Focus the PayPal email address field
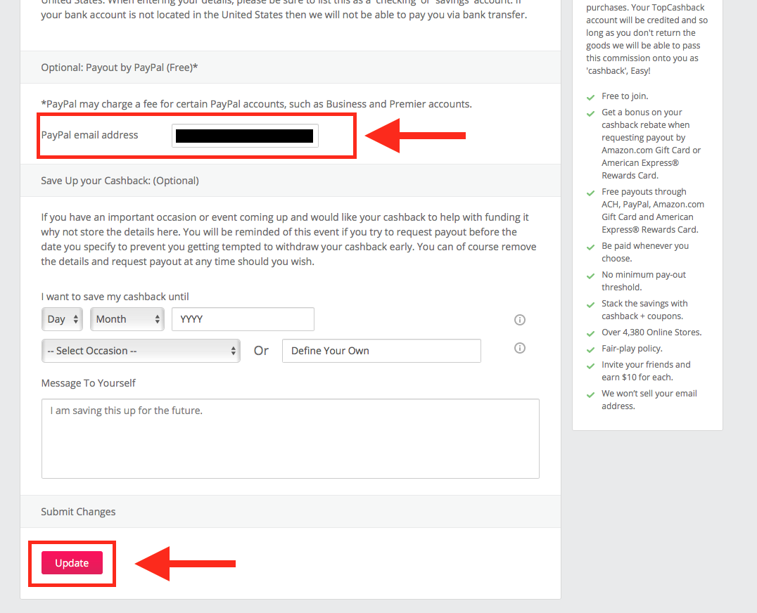 pos(245,136)
